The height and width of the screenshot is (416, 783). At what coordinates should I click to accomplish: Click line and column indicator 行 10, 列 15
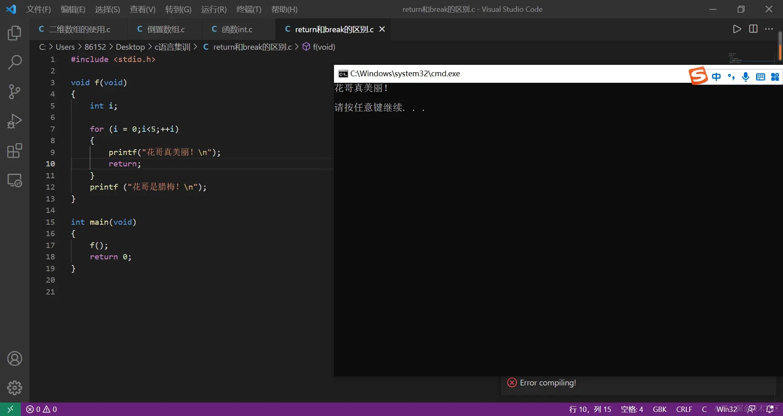(x=590, y=409)
